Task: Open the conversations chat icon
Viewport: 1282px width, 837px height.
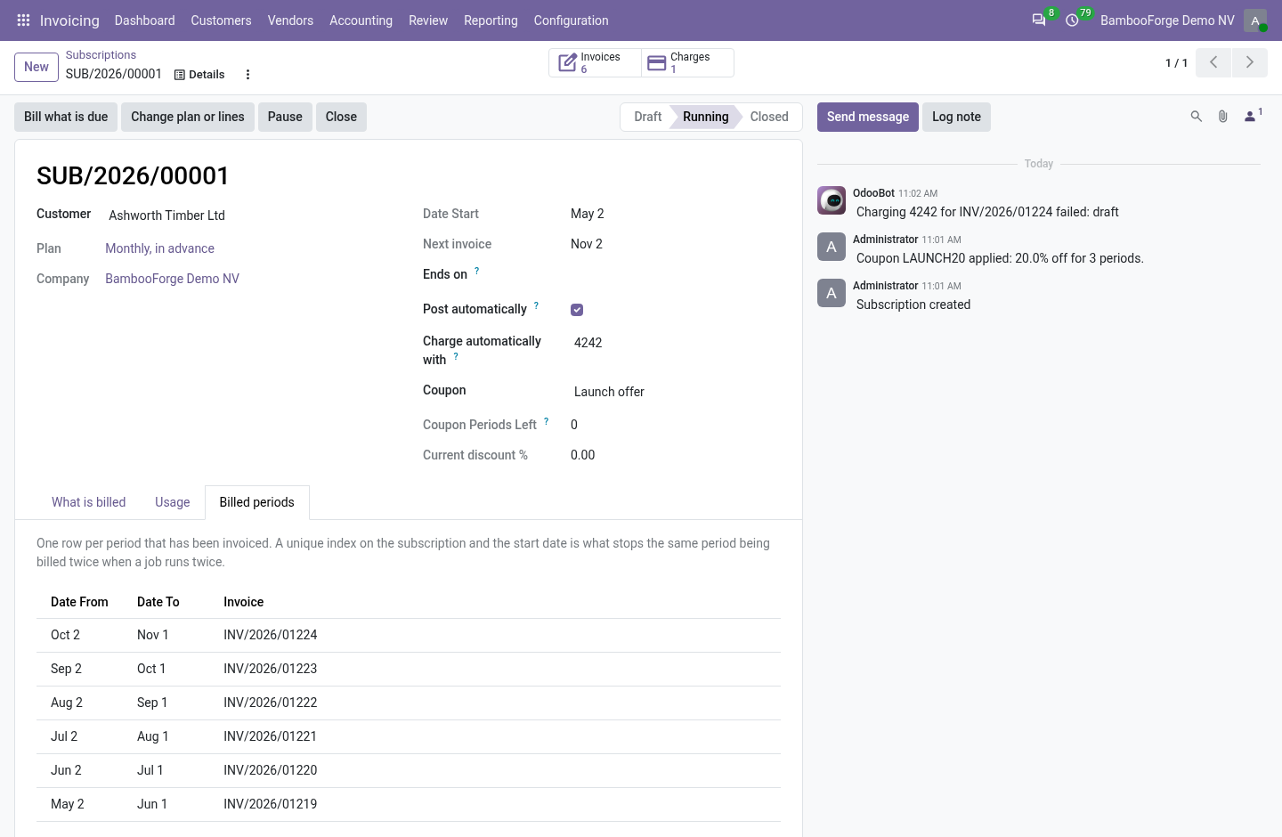Action: (1039, 20)
